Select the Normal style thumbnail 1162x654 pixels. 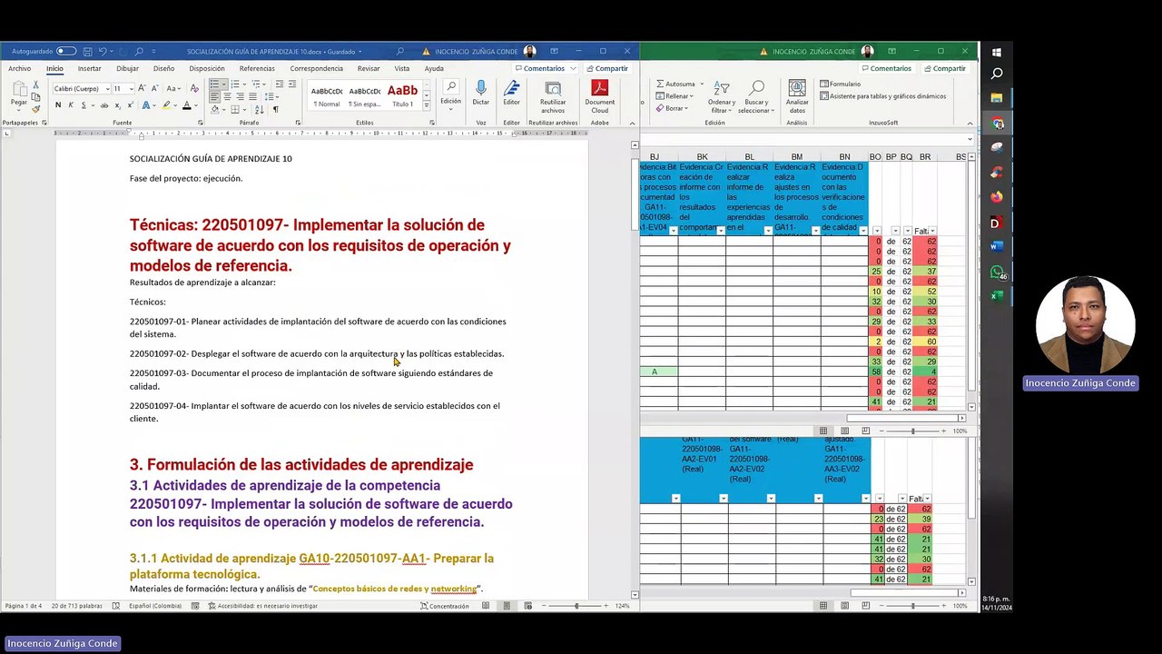pyautogui.click(x=327, y=96)
